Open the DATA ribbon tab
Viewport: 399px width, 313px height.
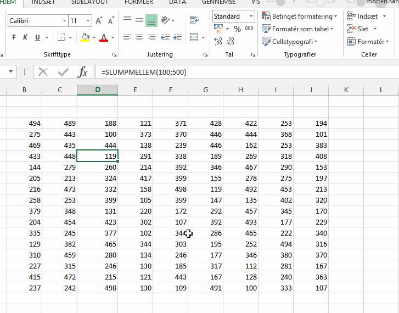[x=177, y=2]
